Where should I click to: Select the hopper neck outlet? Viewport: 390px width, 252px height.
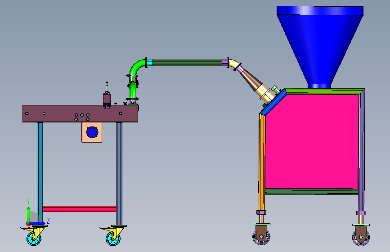(319, 86)
